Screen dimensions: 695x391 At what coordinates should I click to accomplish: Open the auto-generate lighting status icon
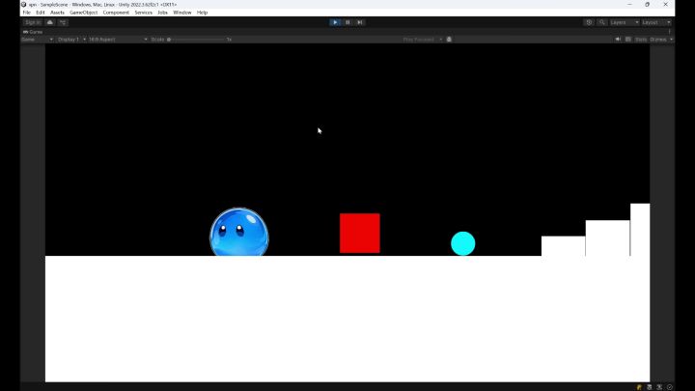pos(659,387)
